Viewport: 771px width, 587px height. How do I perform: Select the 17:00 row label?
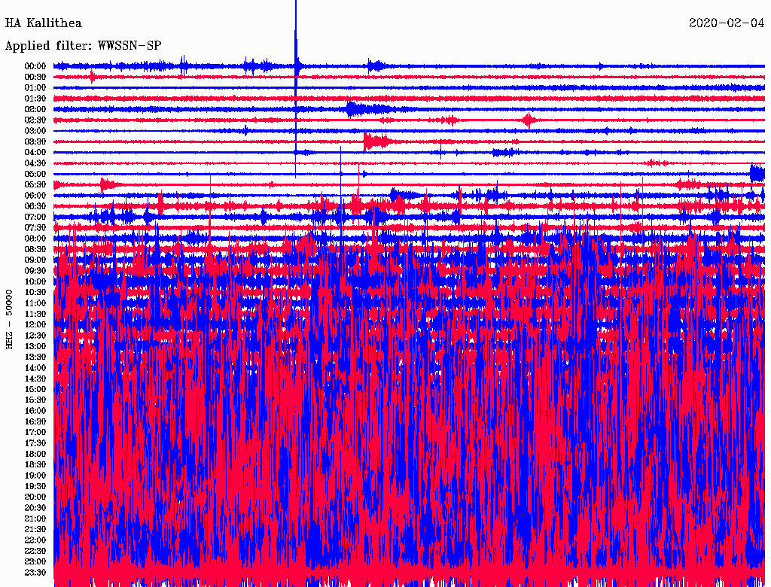tap(35, 433)
